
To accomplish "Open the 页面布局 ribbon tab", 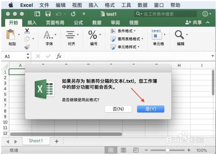I will coord(55,23).
